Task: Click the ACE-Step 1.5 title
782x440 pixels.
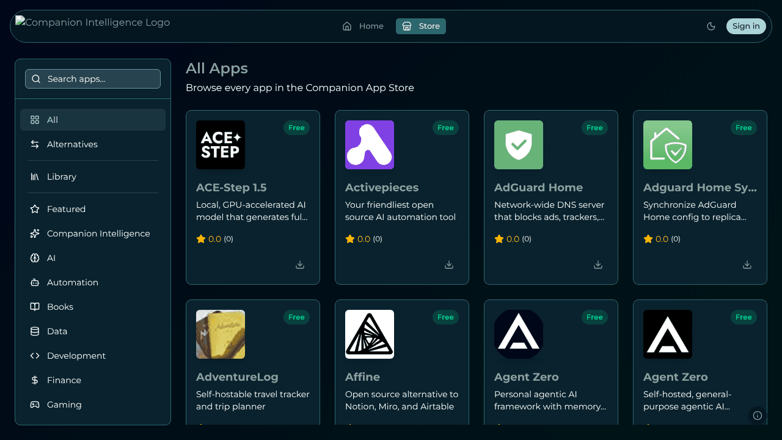Action: pyautogui.click(x=232, y=188)
